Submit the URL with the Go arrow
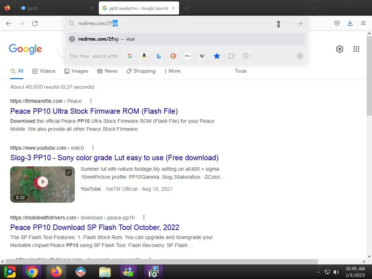The width and height of the screenshot is (372, 279). click(x=300, y=23)
